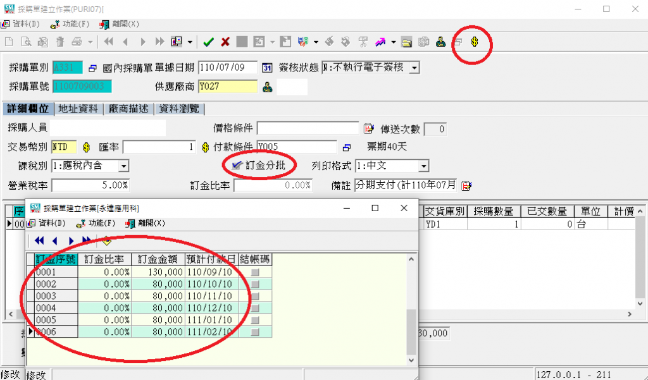Click the trash delete toolbar icon
The height and width of the screenshot is (380, 648).
tap(60, 42)
